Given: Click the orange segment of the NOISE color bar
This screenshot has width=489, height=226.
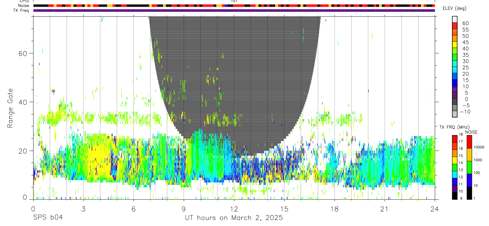Looking at the screenshot, I should pyautogui.click(x=469, y=154).
